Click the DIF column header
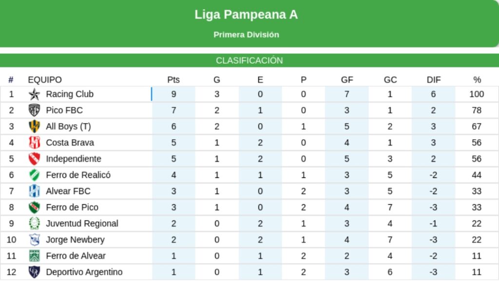499x301 pixels. 433,80
